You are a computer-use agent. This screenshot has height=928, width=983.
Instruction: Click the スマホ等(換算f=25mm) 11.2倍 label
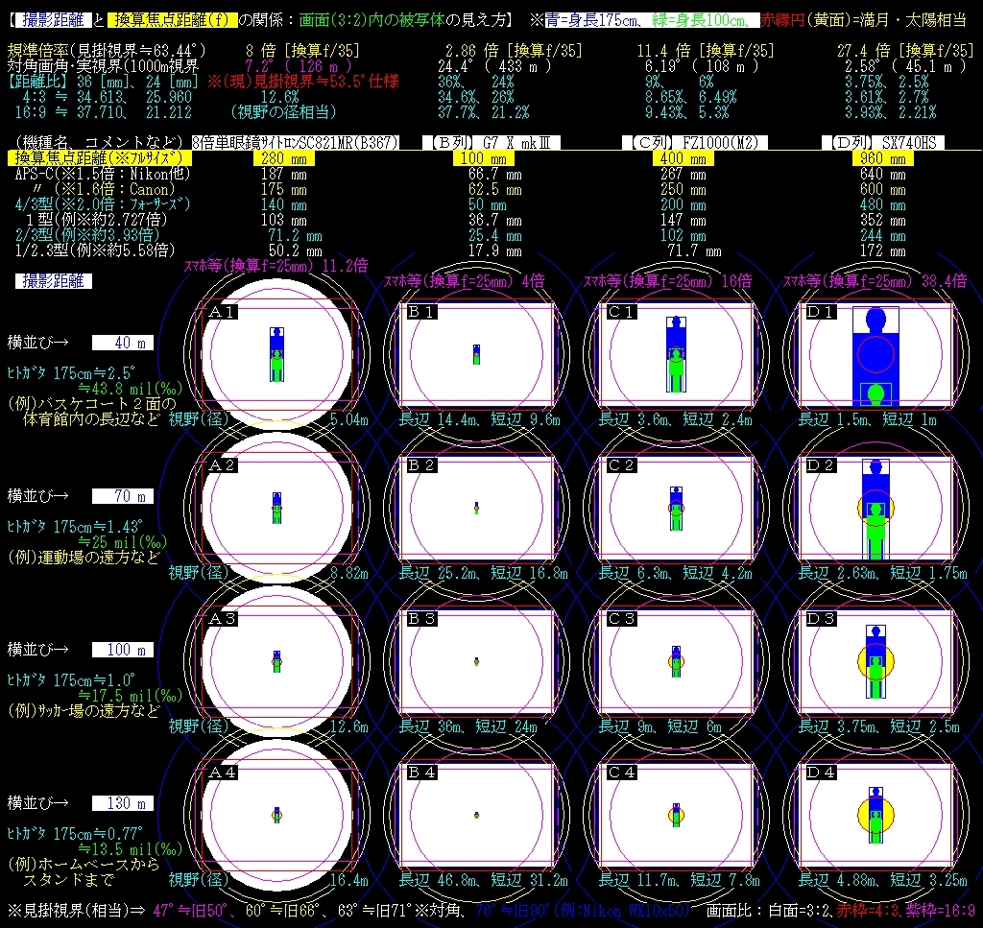[276, 266]
